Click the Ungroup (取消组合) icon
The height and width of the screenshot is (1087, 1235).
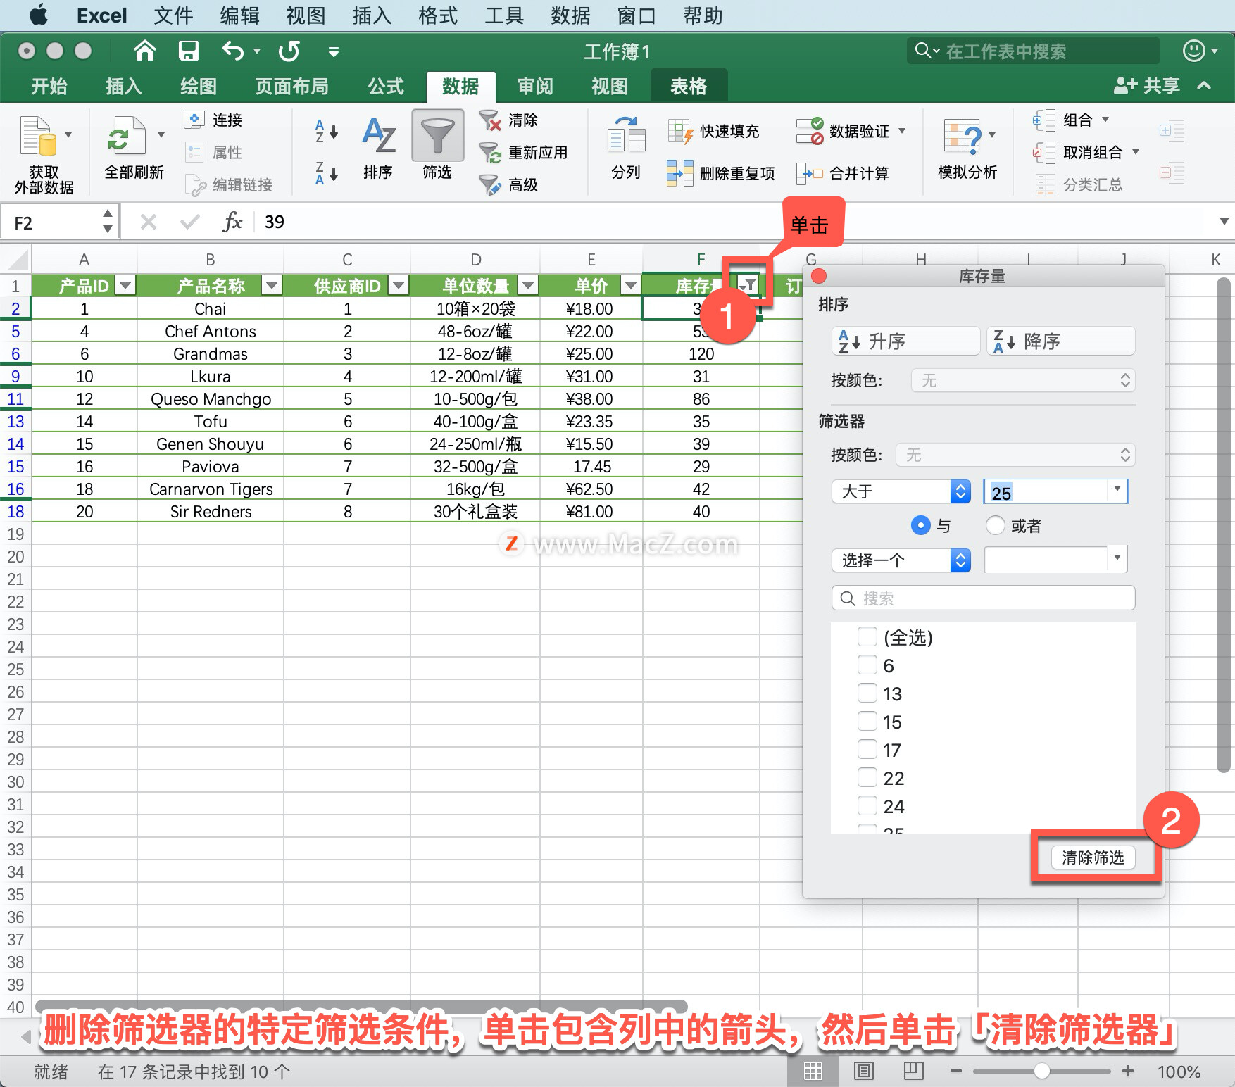pyautogui.click(x=1043, y=152)
